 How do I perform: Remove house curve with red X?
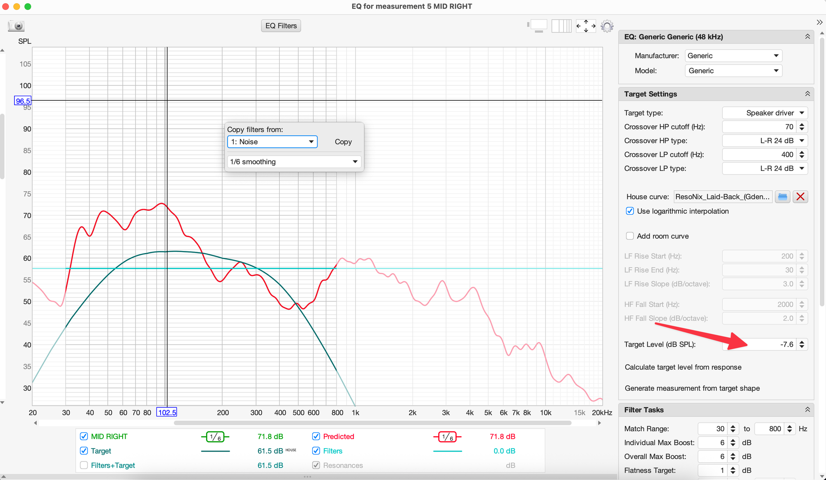[x=800, y=197]
